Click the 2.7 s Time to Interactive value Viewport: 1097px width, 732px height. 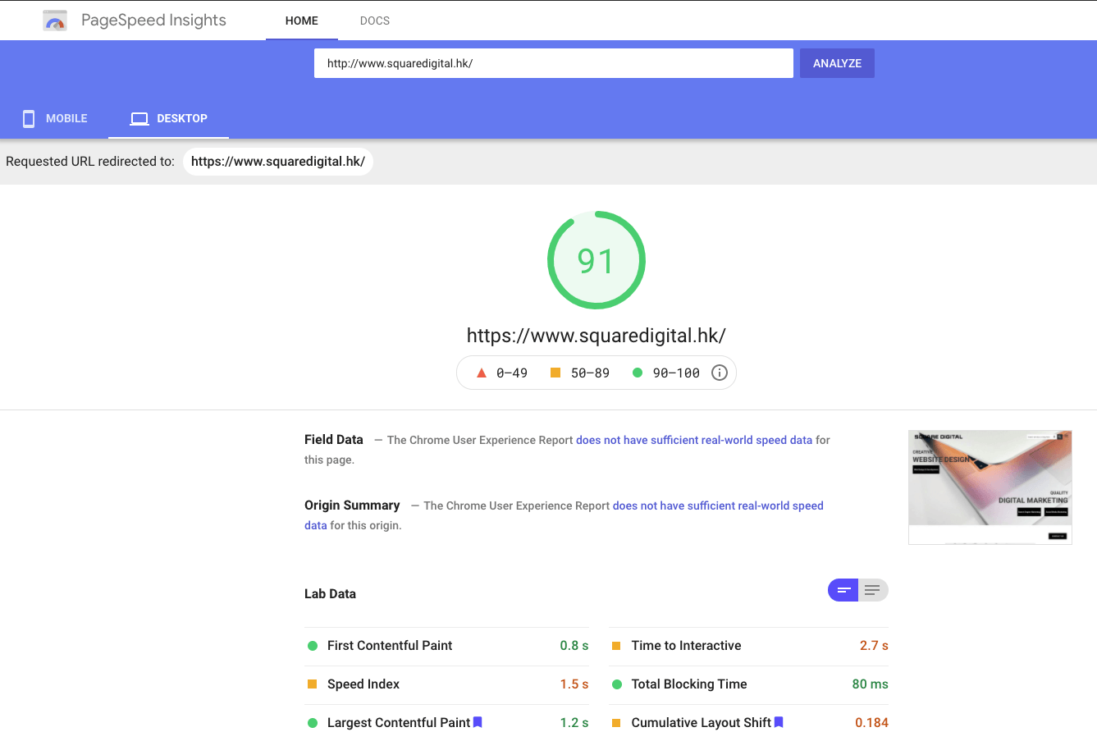pyautogui.click(x=874, y=646)
